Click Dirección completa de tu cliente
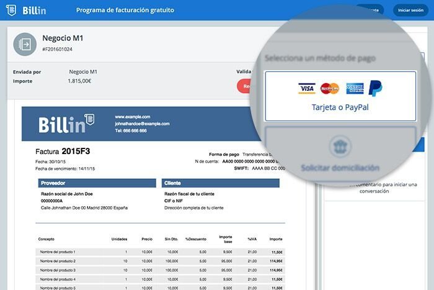This screenshot has width=434, height=290. pyautogui.click(x=193, y=207)
